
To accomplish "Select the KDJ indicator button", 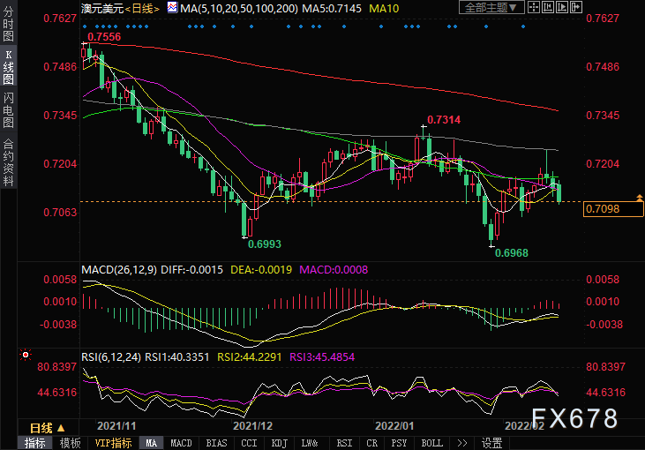I will (x=280, y=443).
